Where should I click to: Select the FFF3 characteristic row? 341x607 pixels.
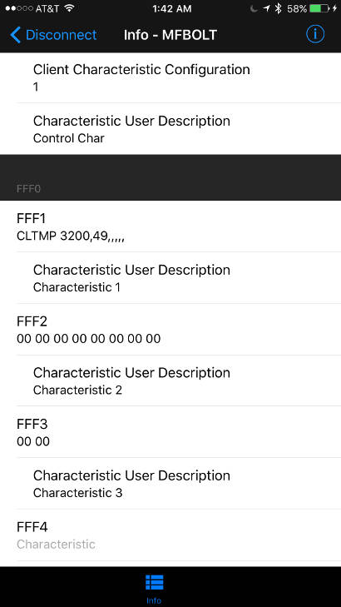pos(170,432)
